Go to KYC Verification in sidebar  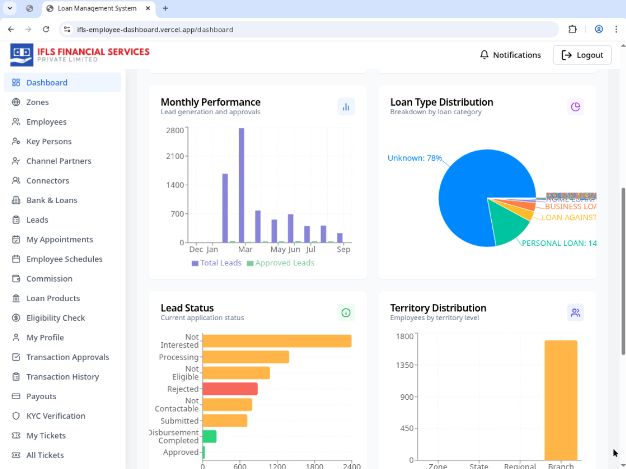pyautogui.click(x=56, y=416)
